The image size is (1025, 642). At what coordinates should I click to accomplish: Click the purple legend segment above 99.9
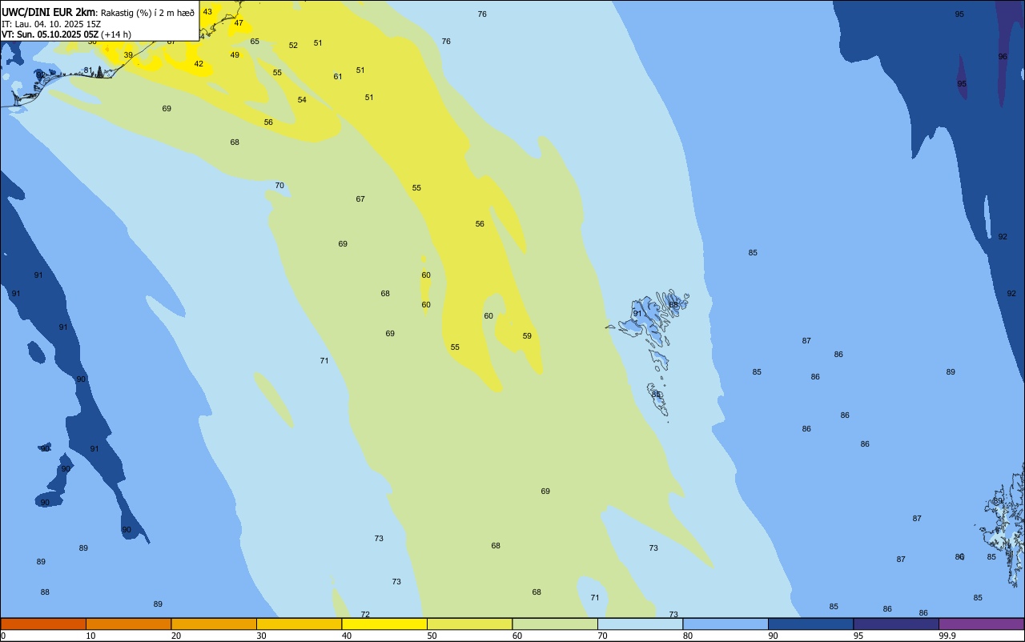981,624
